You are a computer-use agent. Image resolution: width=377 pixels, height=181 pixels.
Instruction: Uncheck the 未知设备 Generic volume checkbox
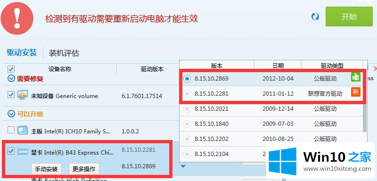click(11, 95)
